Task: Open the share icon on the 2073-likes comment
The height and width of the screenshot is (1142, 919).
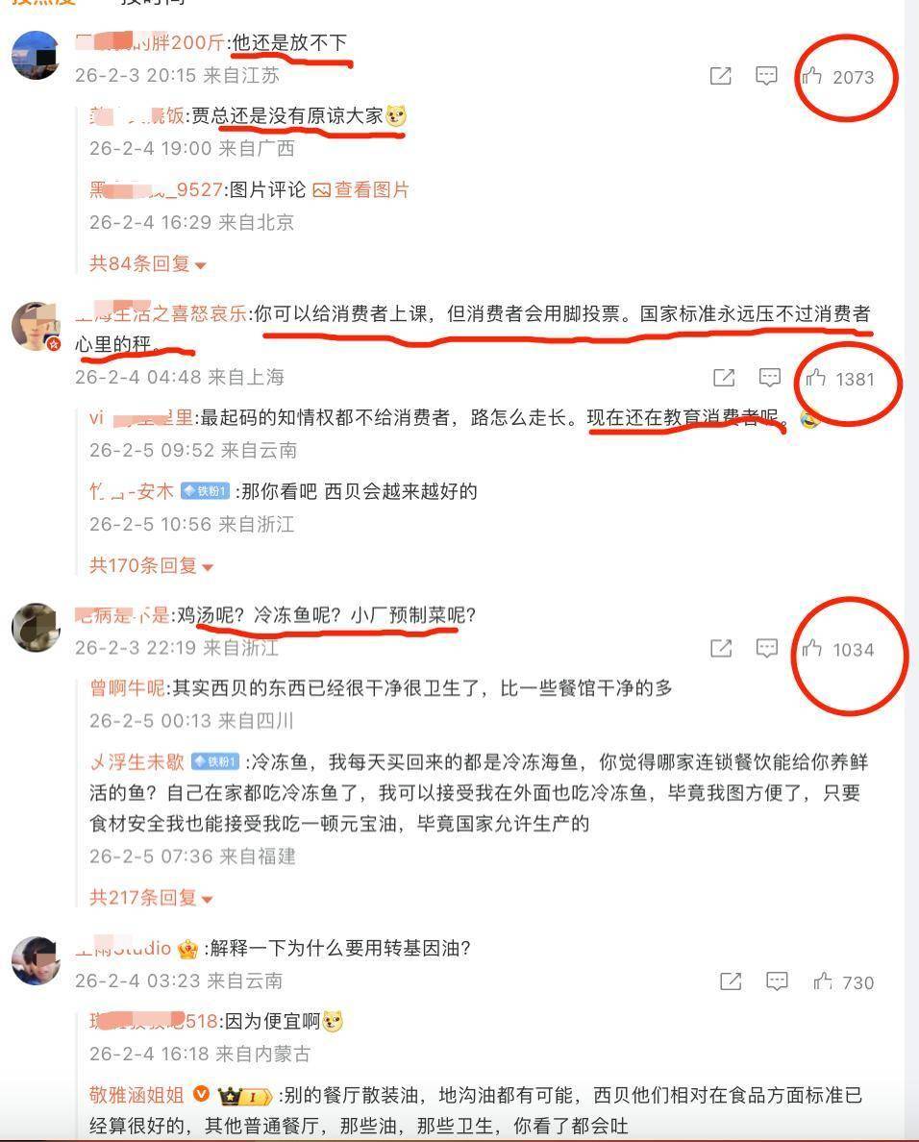Action: (x=720, y=76)
